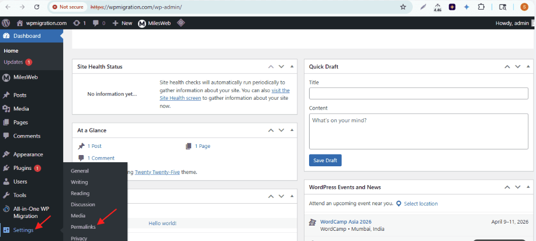Image resolution: width=536 pixels, height=241 pixels.
Task: Open Permalinks from the Settings submenu
Action: pyautogui.click(x=83, y=227)
